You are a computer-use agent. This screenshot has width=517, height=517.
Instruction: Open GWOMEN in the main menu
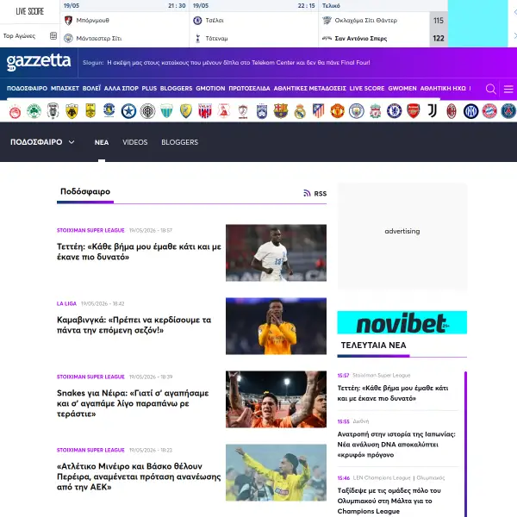tap(402, 89)
